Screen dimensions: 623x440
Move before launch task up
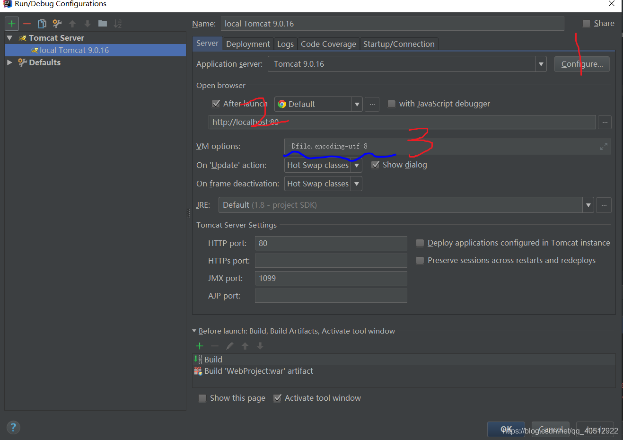[x=245, y=346]
